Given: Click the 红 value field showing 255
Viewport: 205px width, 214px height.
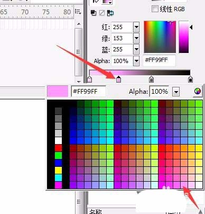Looking at the screenshot, I should pos(122,27).
